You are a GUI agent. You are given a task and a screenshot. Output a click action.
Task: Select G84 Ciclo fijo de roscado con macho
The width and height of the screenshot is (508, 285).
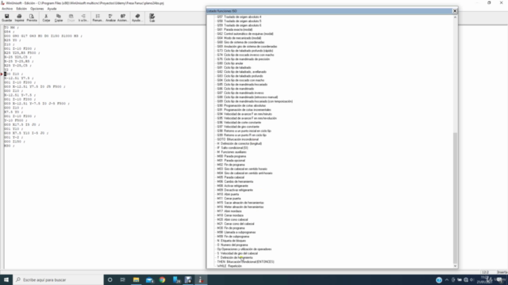241,80
